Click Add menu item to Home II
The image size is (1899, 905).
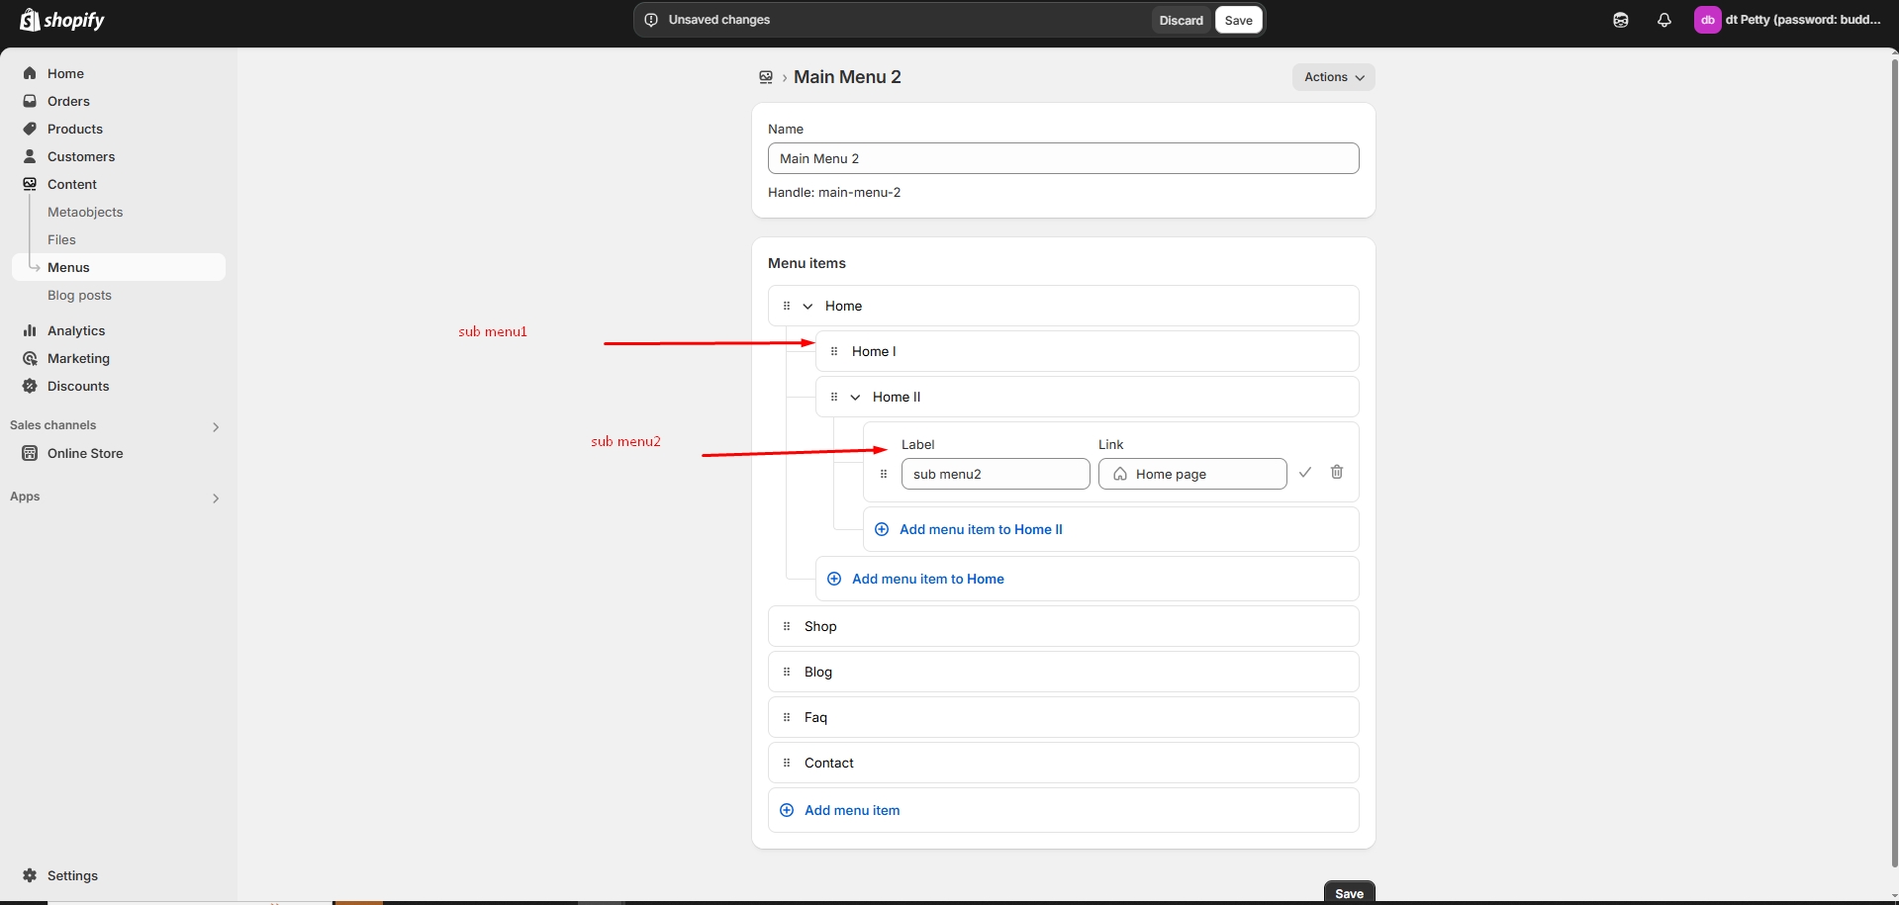coord(980,529)
